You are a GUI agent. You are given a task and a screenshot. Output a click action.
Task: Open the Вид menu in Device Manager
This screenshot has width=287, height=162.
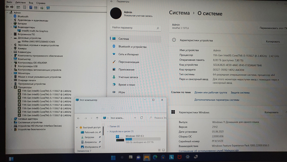(31, 3)
